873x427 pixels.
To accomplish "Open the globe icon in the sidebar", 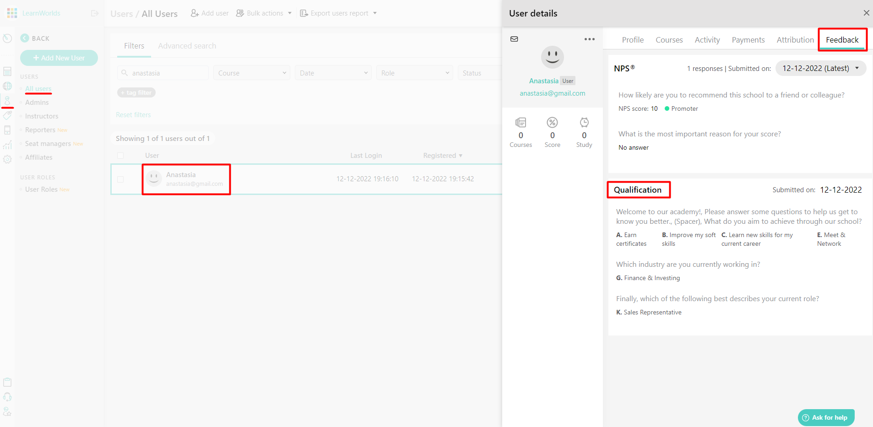I will pos(7,86).
